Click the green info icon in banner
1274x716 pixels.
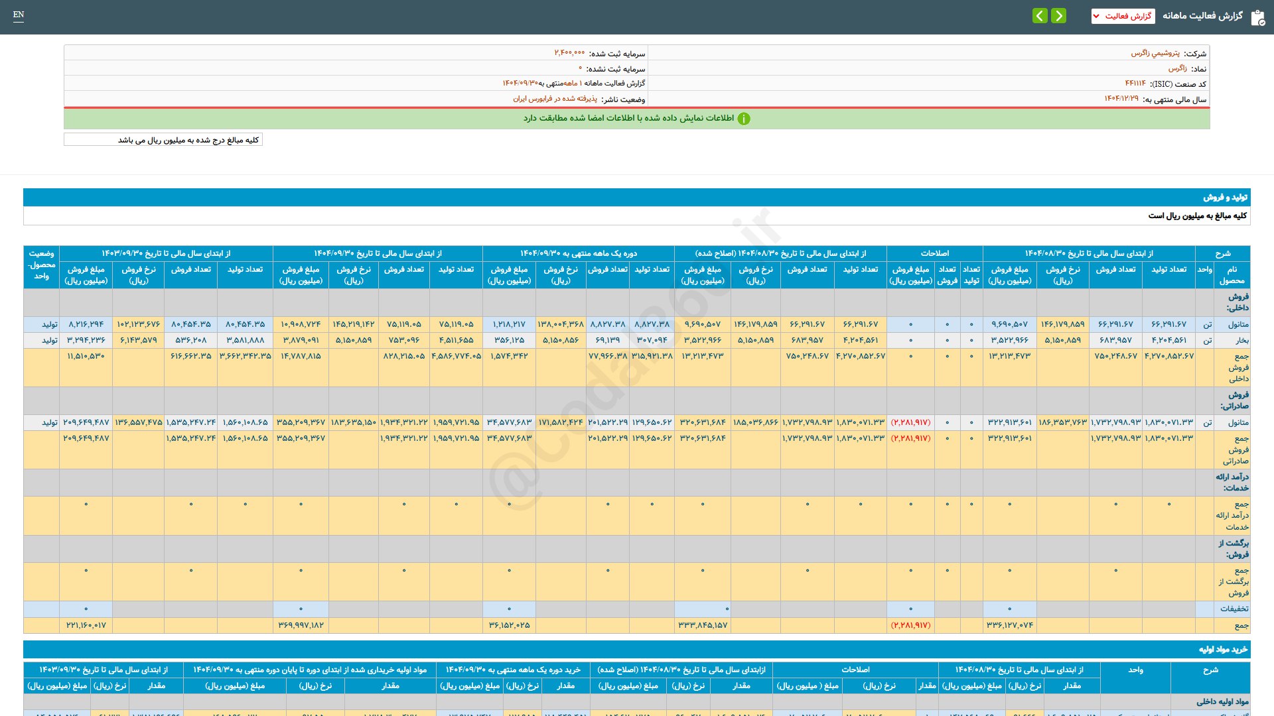tap(744, 119)
